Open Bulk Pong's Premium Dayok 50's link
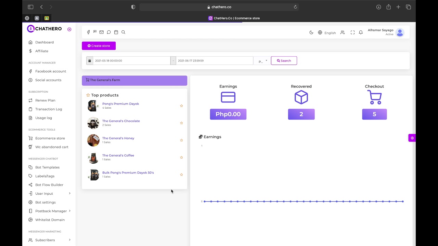 tap(128, 173)
